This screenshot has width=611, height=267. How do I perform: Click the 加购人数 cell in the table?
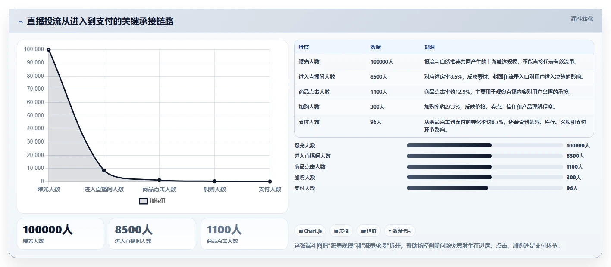pyautogui.click(x=309, y=107)
